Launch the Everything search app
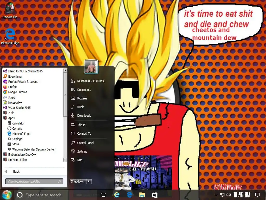 pos(12,77)
